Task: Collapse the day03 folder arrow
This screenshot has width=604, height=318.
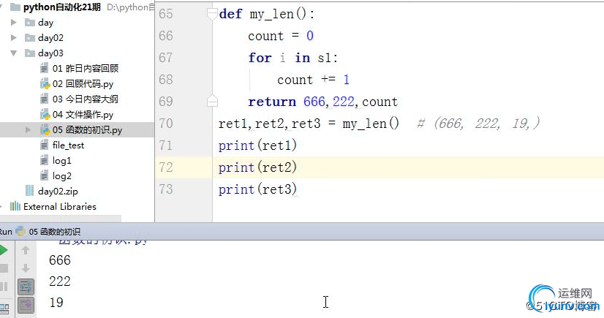Action: click(13, 53)
